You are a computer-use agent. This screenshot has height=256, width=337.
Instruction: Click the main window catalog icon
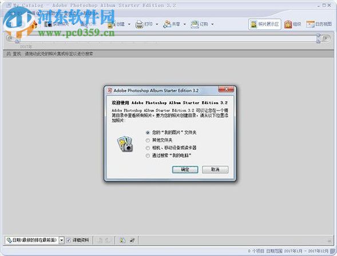point(9,5)
